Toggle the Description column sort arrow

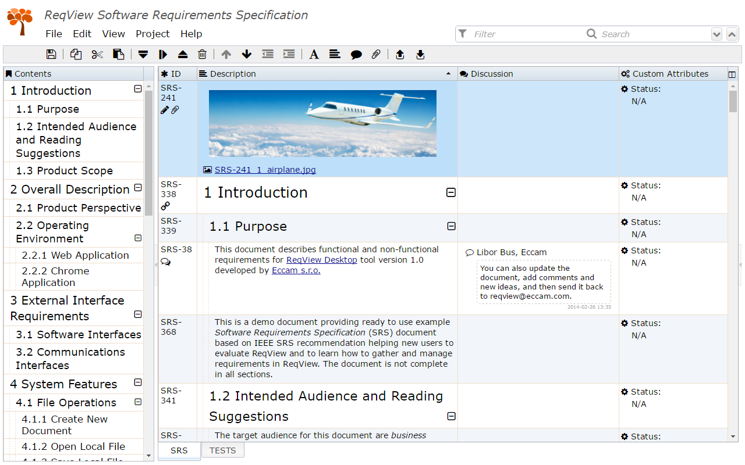coord(448,74)
